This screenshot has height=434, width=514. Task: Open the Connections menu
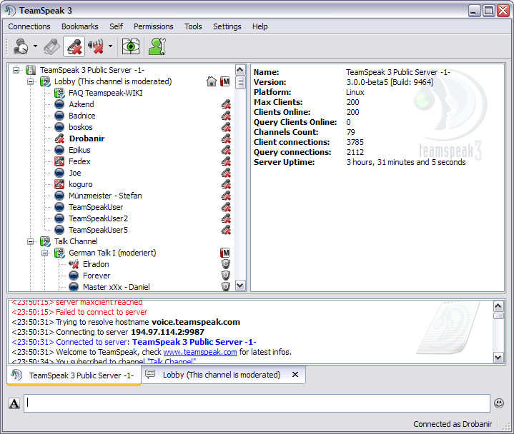[29, 26]
